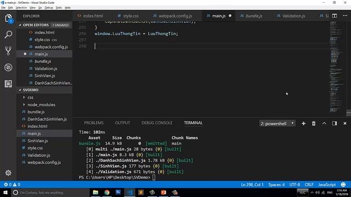Change the end of line sequence CRLF
Image resolution: width=351 pixels, height=197 pixels.
click(309, 184)
